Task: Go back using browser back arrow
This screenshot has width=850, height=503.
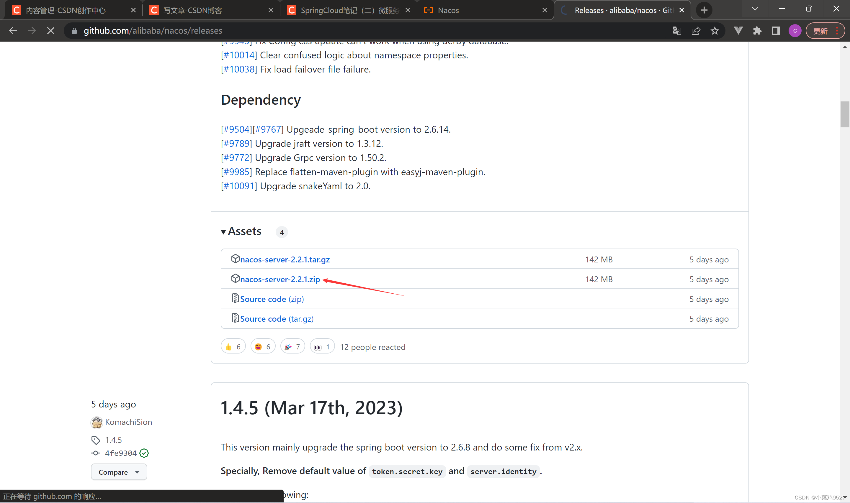Action: [x=13, y=31]
